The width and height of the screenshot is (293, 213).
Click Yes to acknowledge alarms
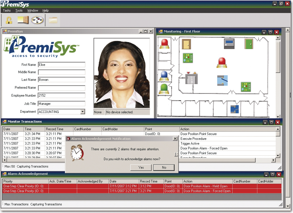141,168
